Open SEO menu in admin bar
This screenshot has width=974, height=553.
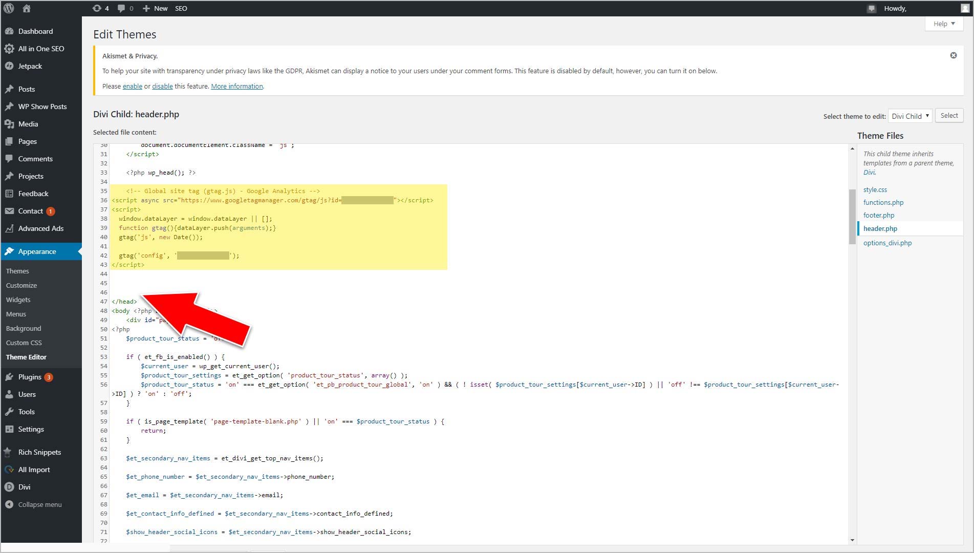[x=181, y=8]
